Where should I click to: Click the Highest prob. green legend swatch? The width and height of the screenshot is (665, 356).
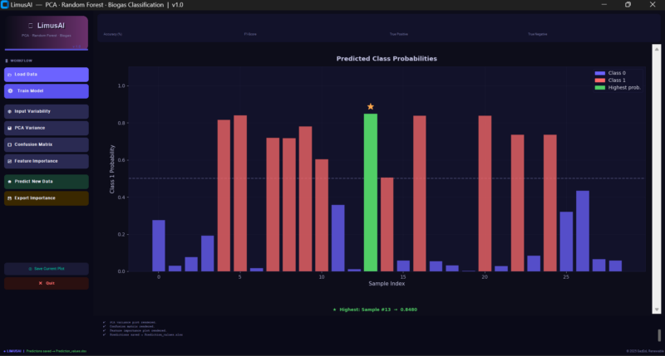(599, 88)
